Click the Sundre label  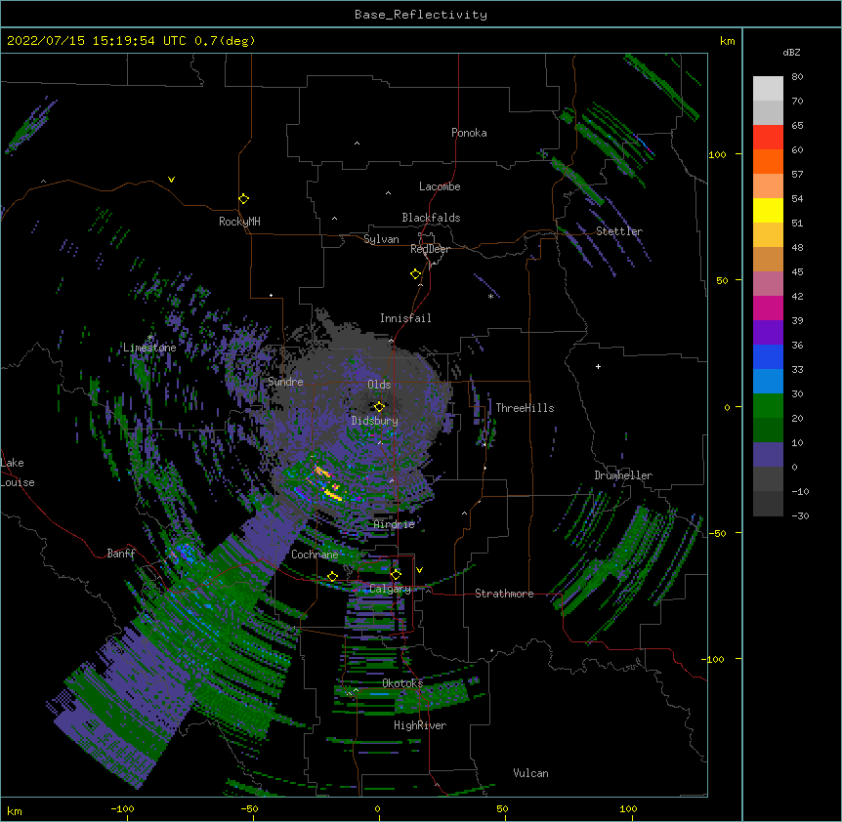click(x=285, y=382)
